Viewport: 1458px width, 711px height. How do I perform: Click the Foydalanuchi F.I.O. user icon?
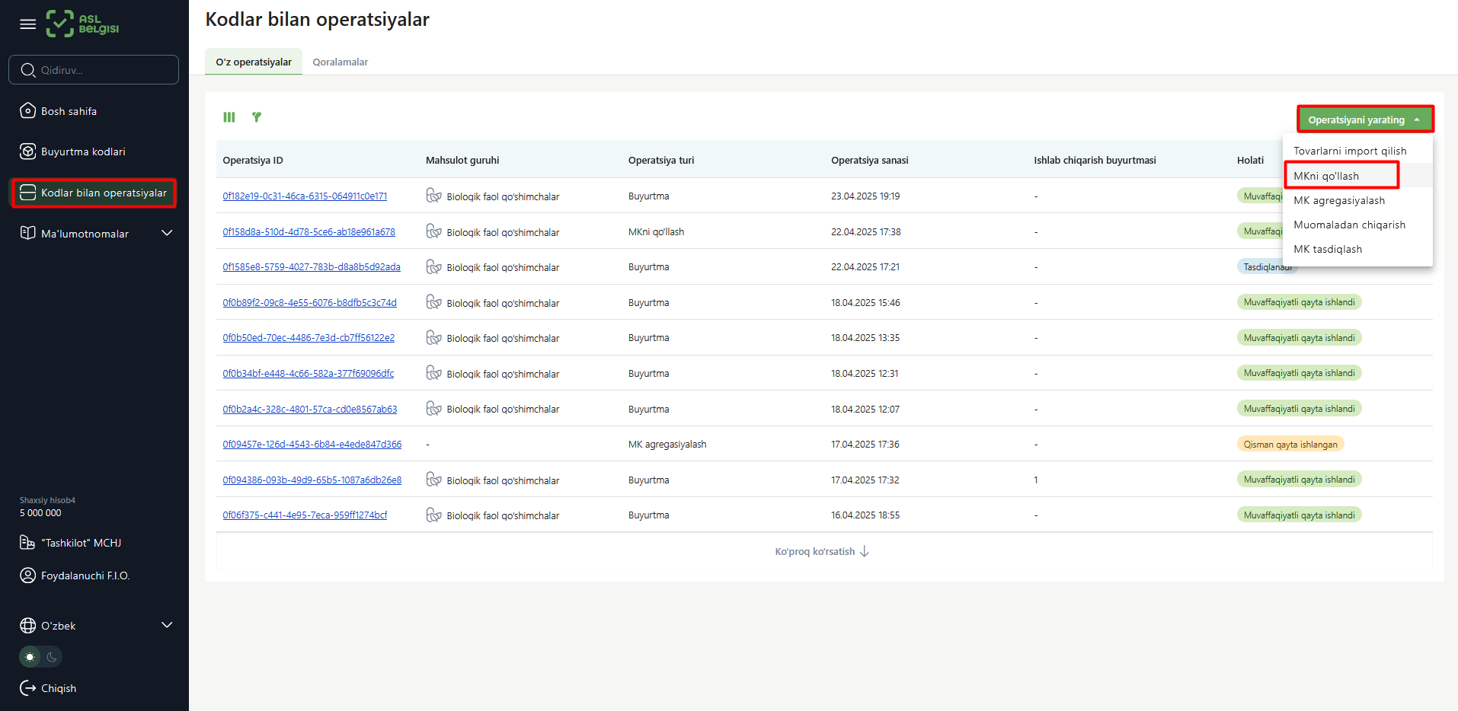(28, 575)
